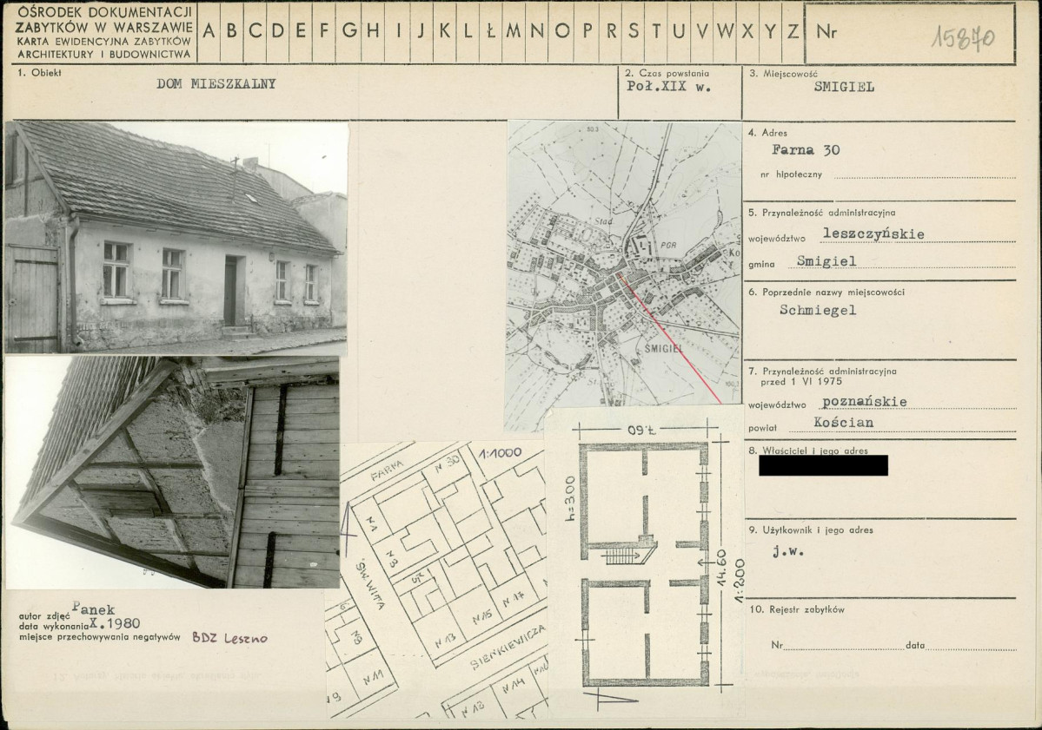The width and height of the screenshot is (1042, 730).
Task: Click the 'nr hipoteczny' dotted line field
Action: (x=925, y=174)
